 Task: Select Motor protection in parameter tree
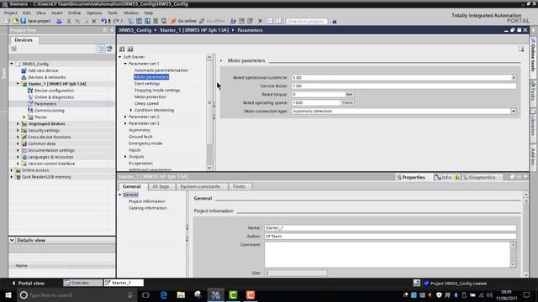tap(150, 97)
